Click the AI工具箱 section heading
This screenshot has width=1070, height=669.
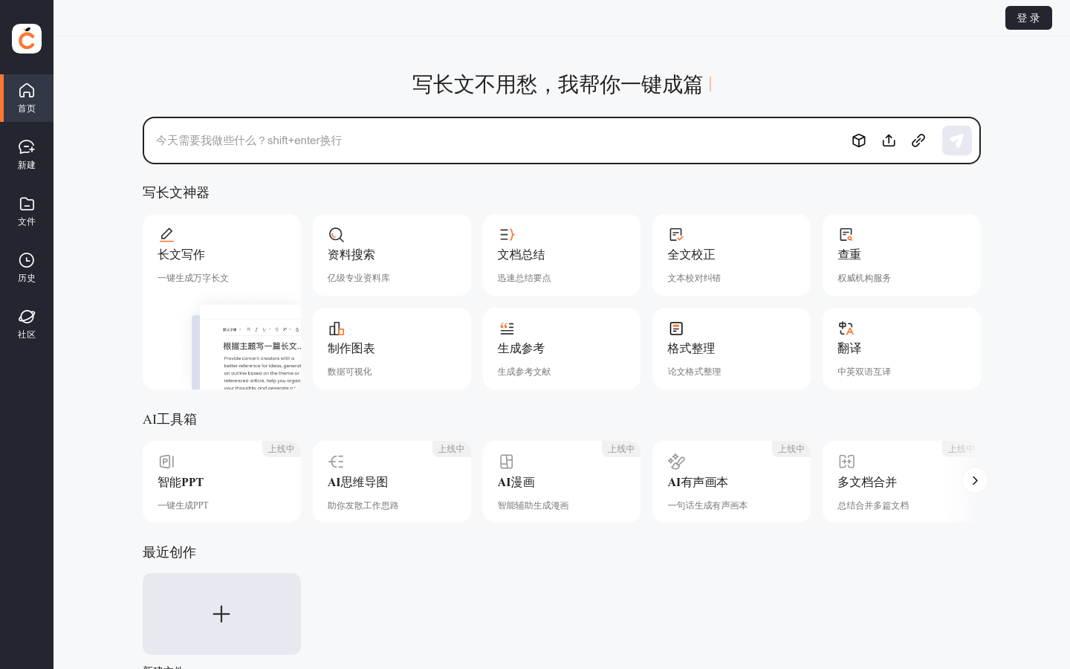coord(169,419)
